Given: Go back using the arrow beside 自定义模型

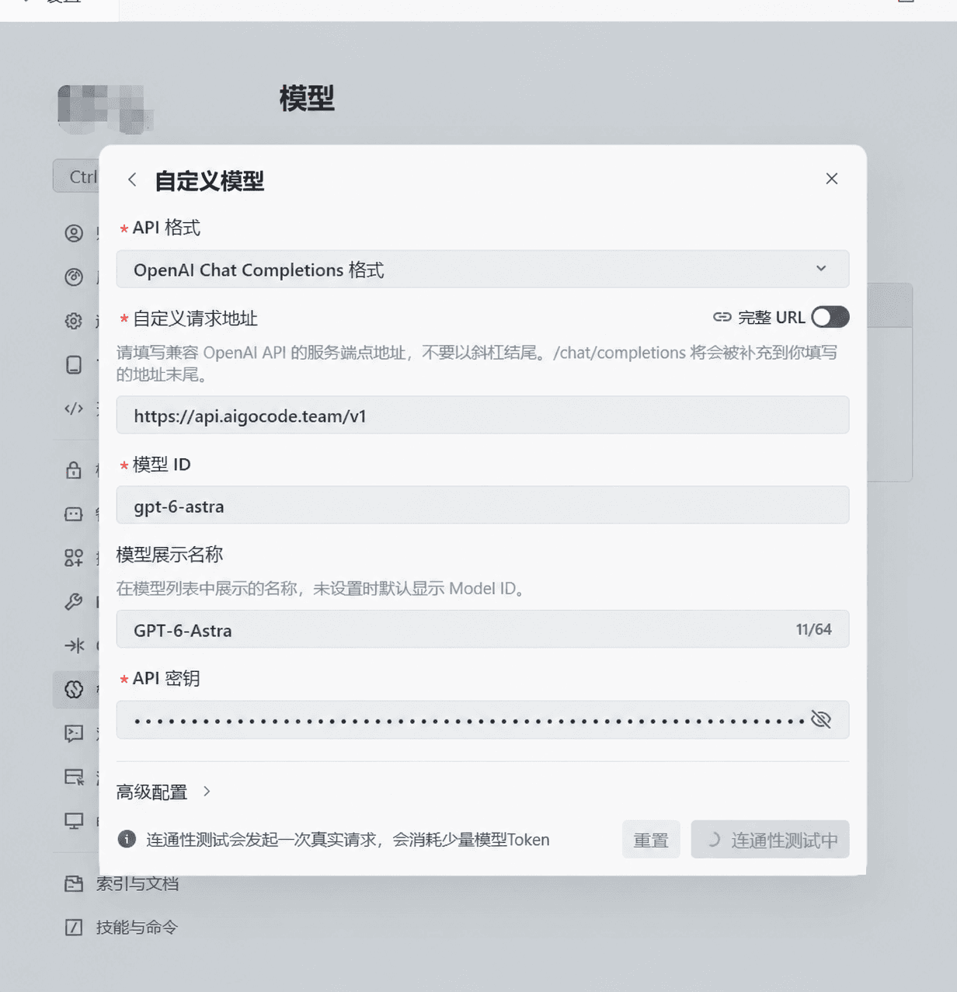Looking at the screenshot, I should (132, 180).
